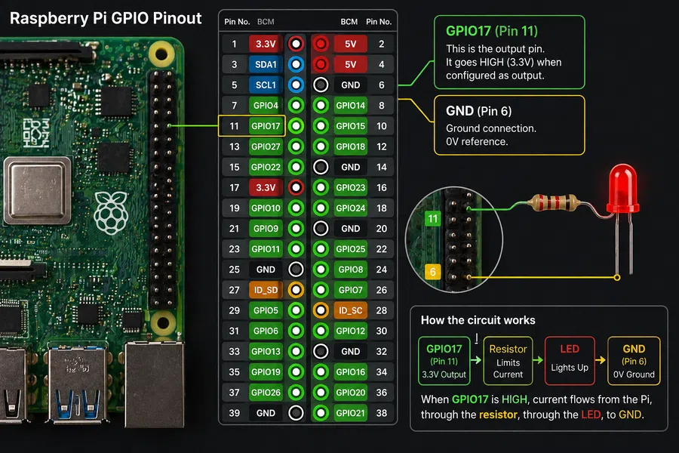
Task: Click the blue pin circle beside SDA1
Action: click(296, 65)
